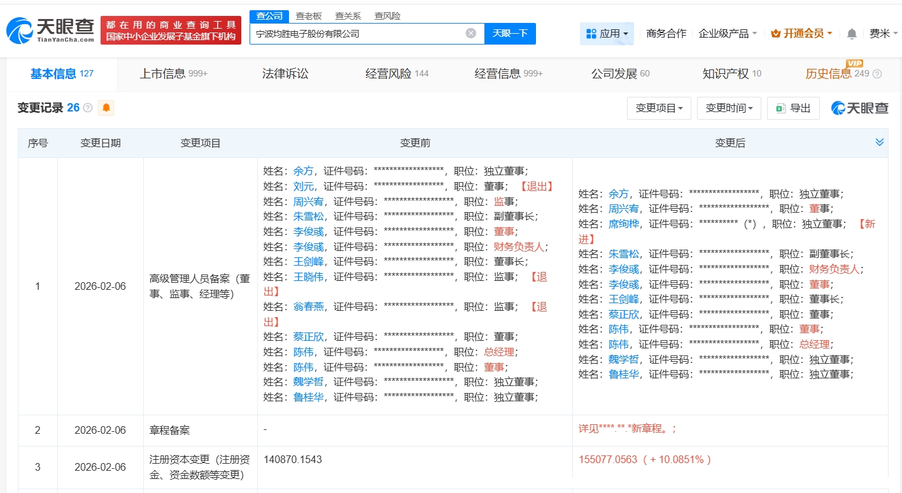Open notifications bell in top bar
The image size is (902, 493).
point(852,34)
